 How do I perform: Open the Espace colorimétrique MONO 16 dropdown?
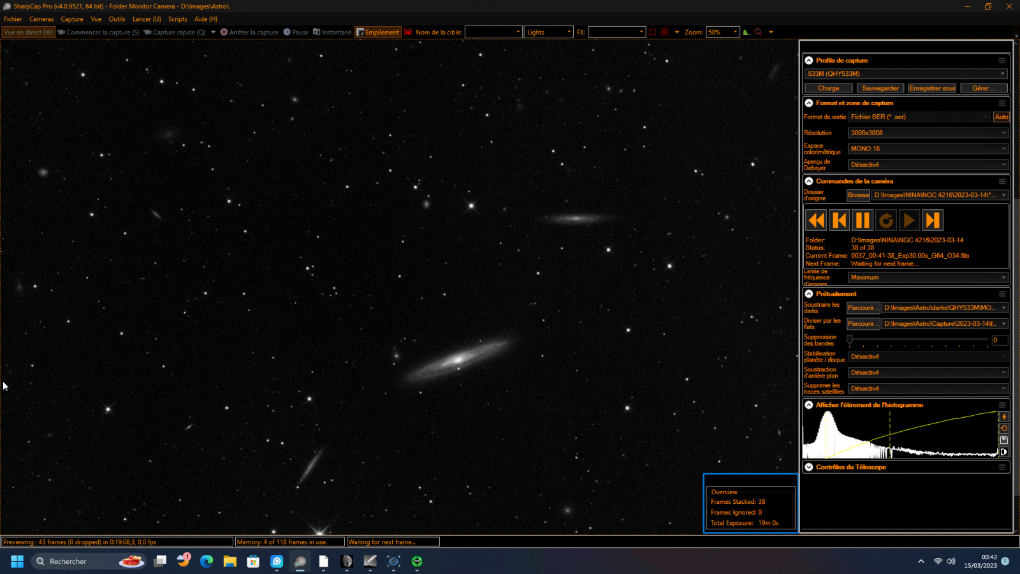[x=928, y=149]
